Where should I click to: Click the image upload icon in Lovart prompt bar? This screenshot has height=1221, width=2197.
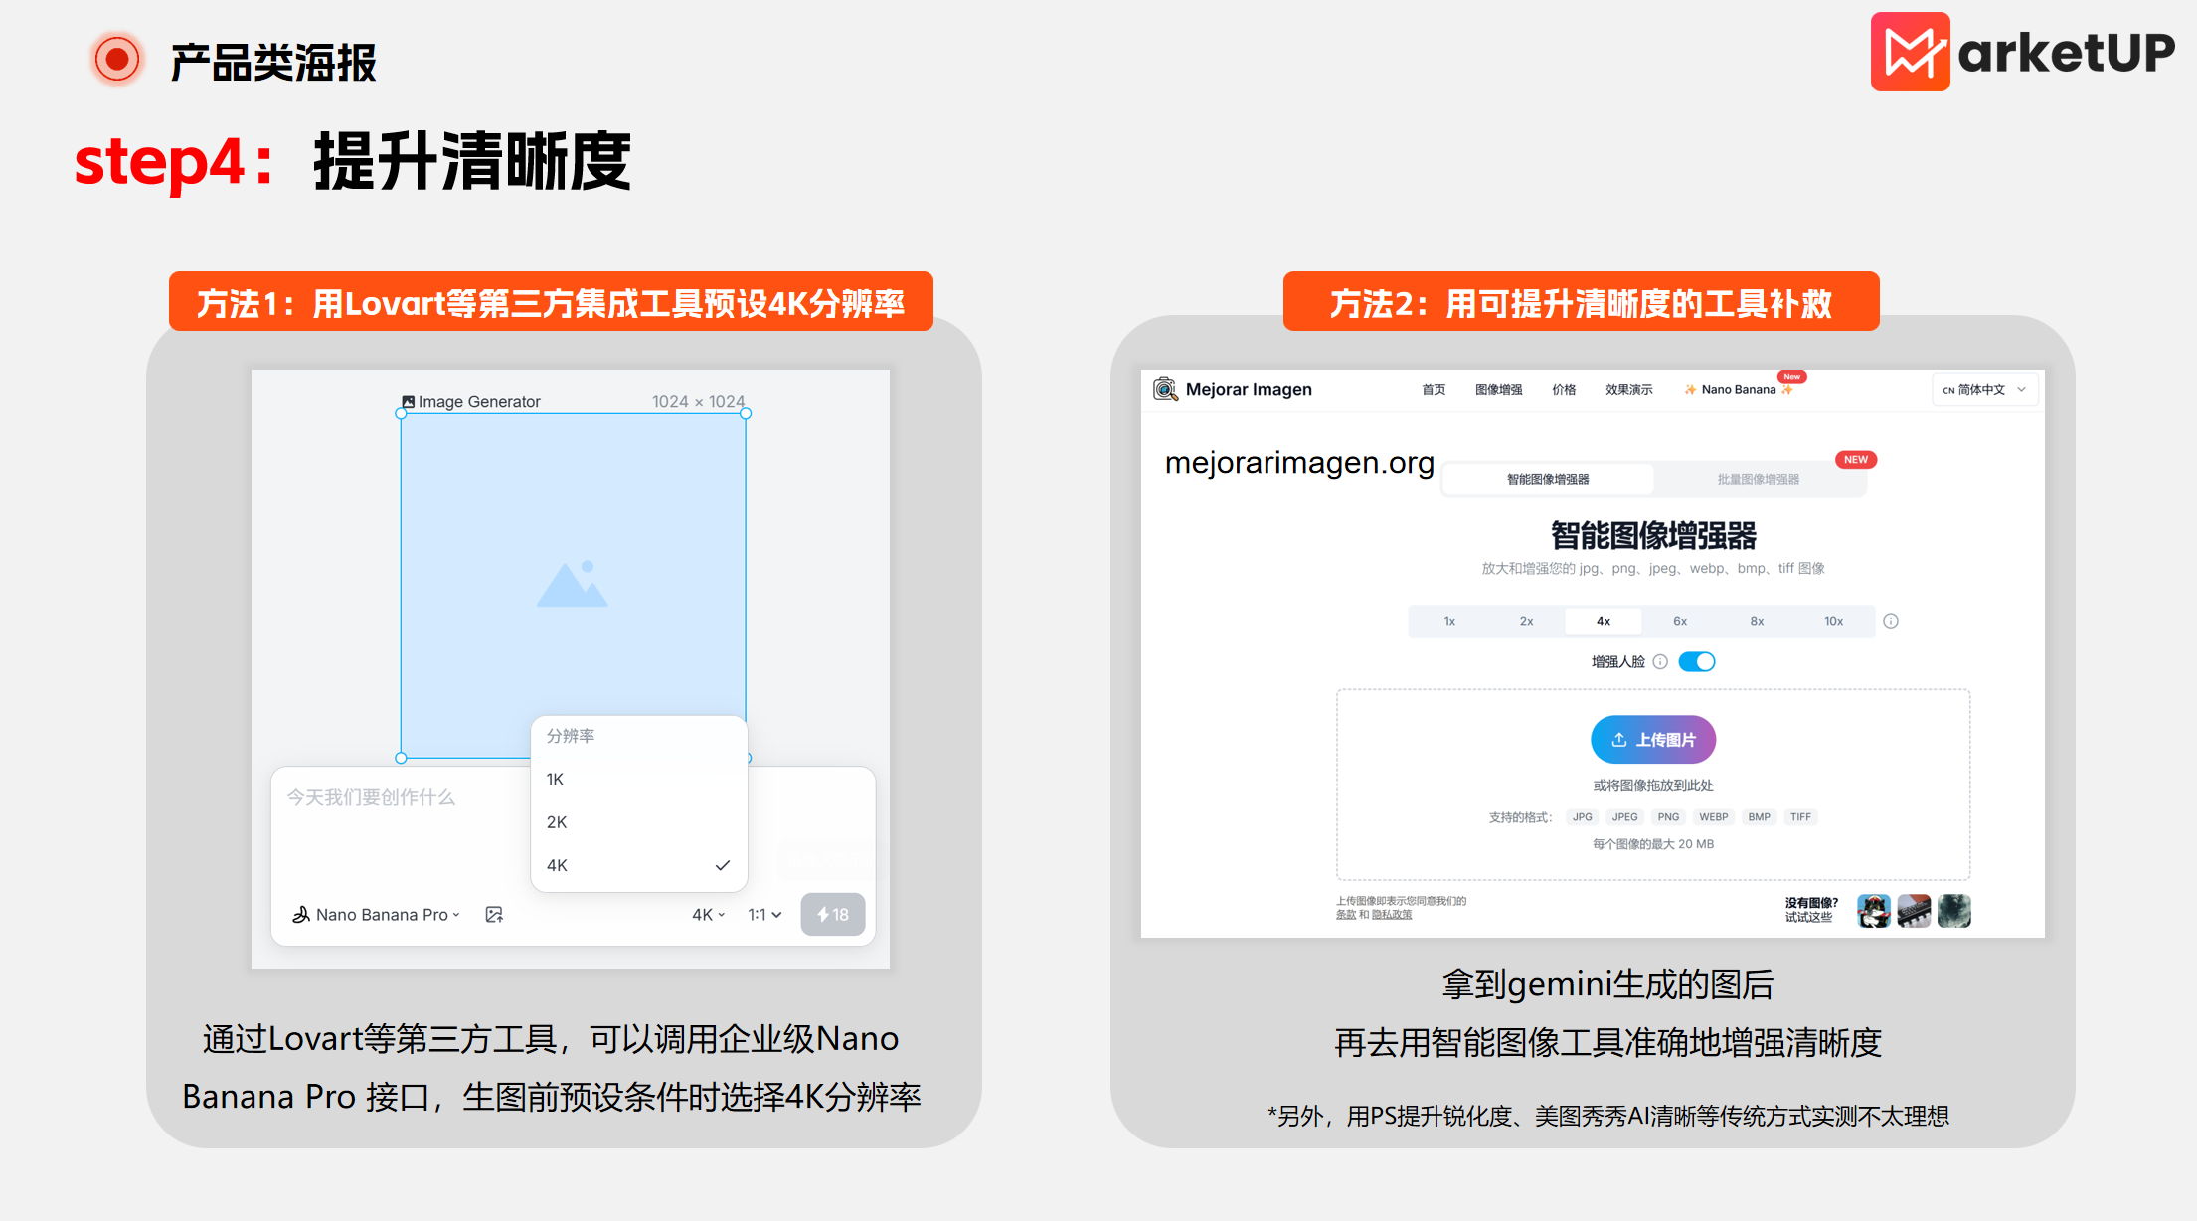pos(495,914)
